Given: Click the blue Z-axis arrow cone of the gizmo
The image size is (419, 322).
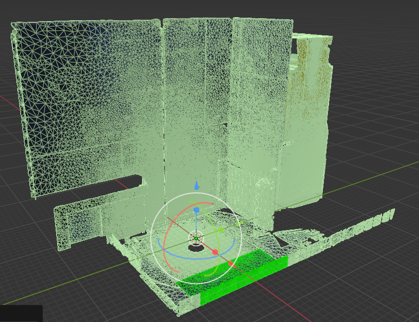Looking at the screenshot, I should coord(196,186).
